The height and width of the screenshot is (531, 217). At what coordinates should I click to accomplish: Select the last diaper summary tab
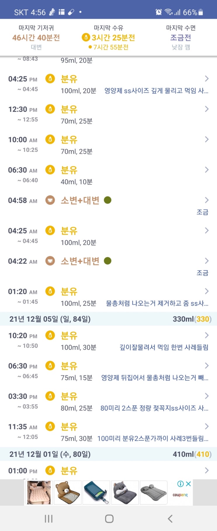(x=36, y=37)
